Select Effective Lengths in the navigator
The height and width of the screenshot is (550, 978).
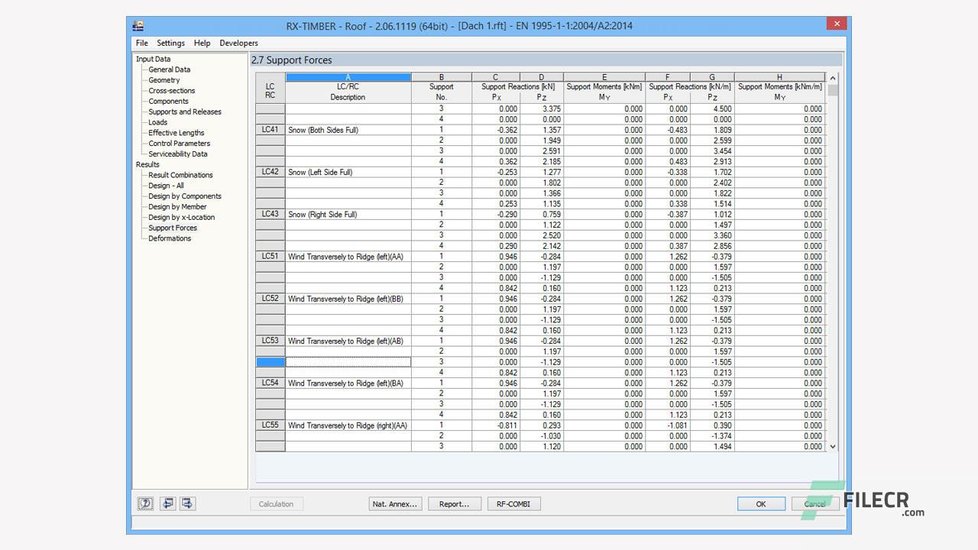(x=176, y=133)
